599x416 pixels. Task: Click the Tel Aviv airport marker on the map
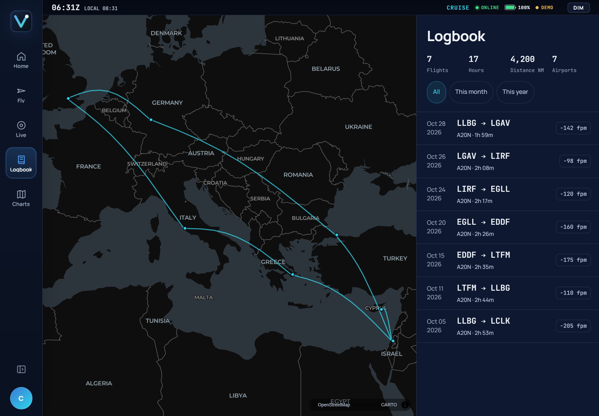pos(393,341)
